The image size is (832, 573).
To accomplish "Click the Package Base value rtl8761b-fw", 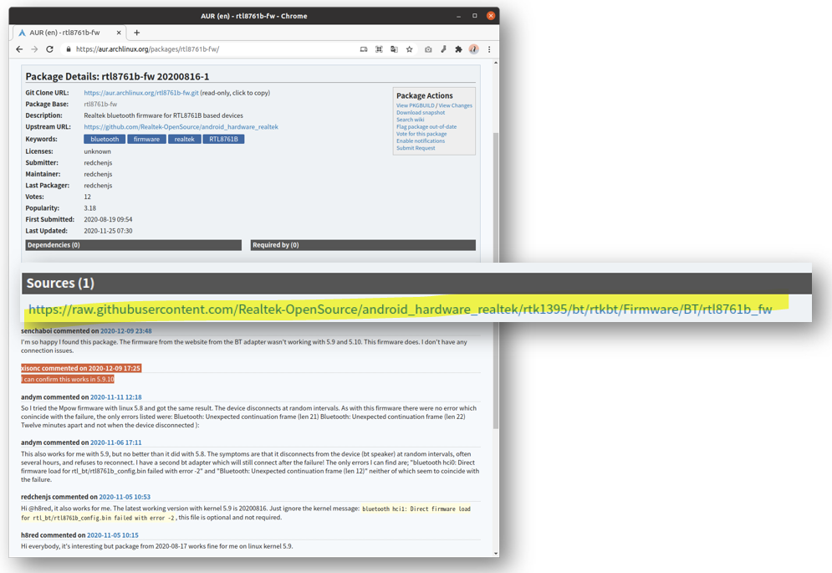I will click(x=100, y=105).
